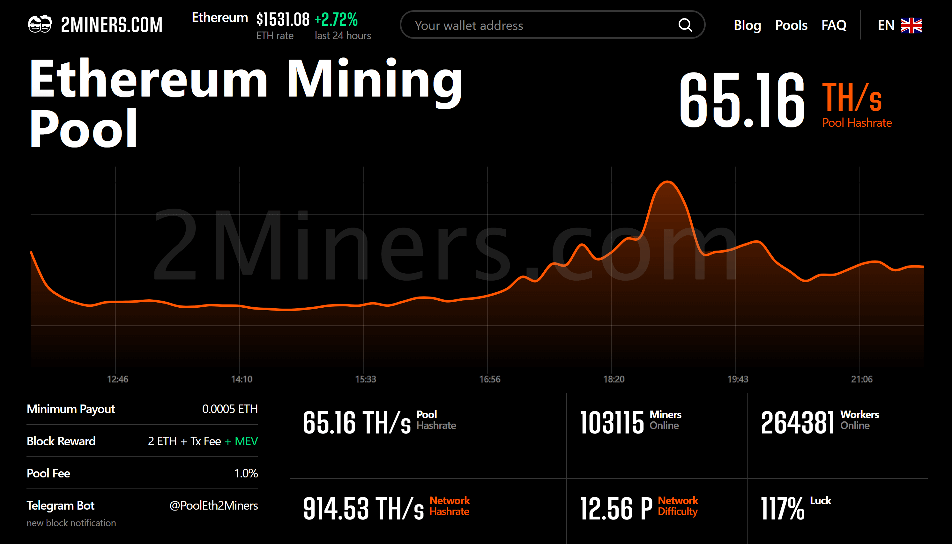
Task: Click the Minimum Payout row
Action: click(x=142, y=409)
